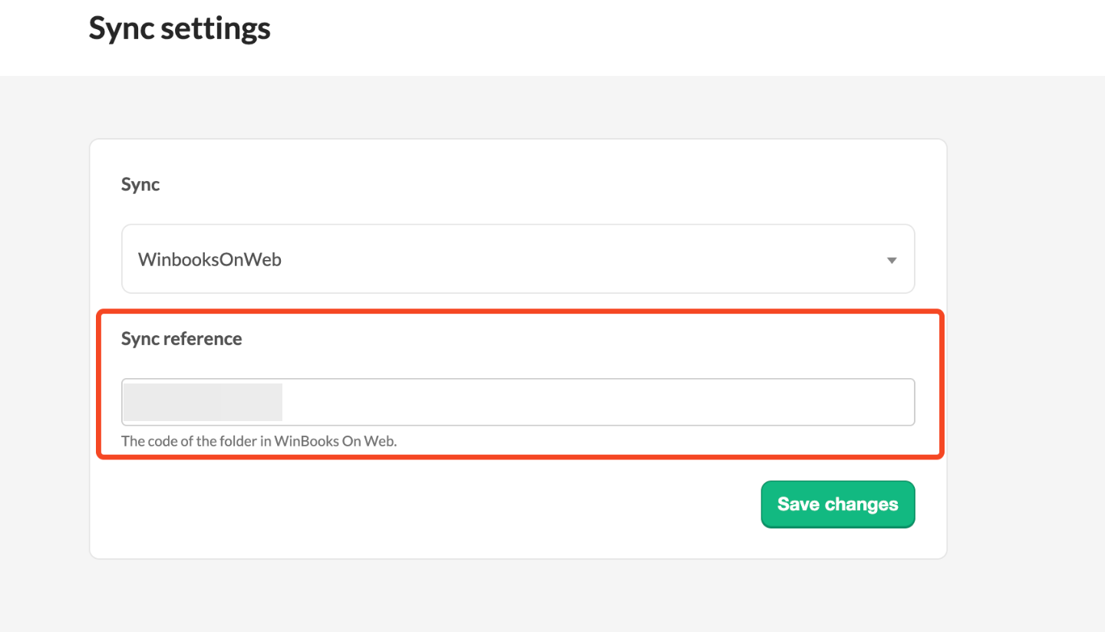Select the WinbooksOnWeb value text
Viewport: 1105px width, 632px height.
point(209,259)
